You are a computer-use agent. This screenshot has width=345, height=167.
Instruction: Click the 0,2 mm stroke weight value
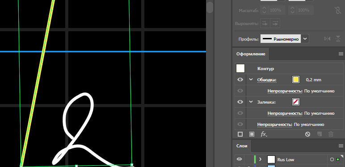click(x=314, y=80)
